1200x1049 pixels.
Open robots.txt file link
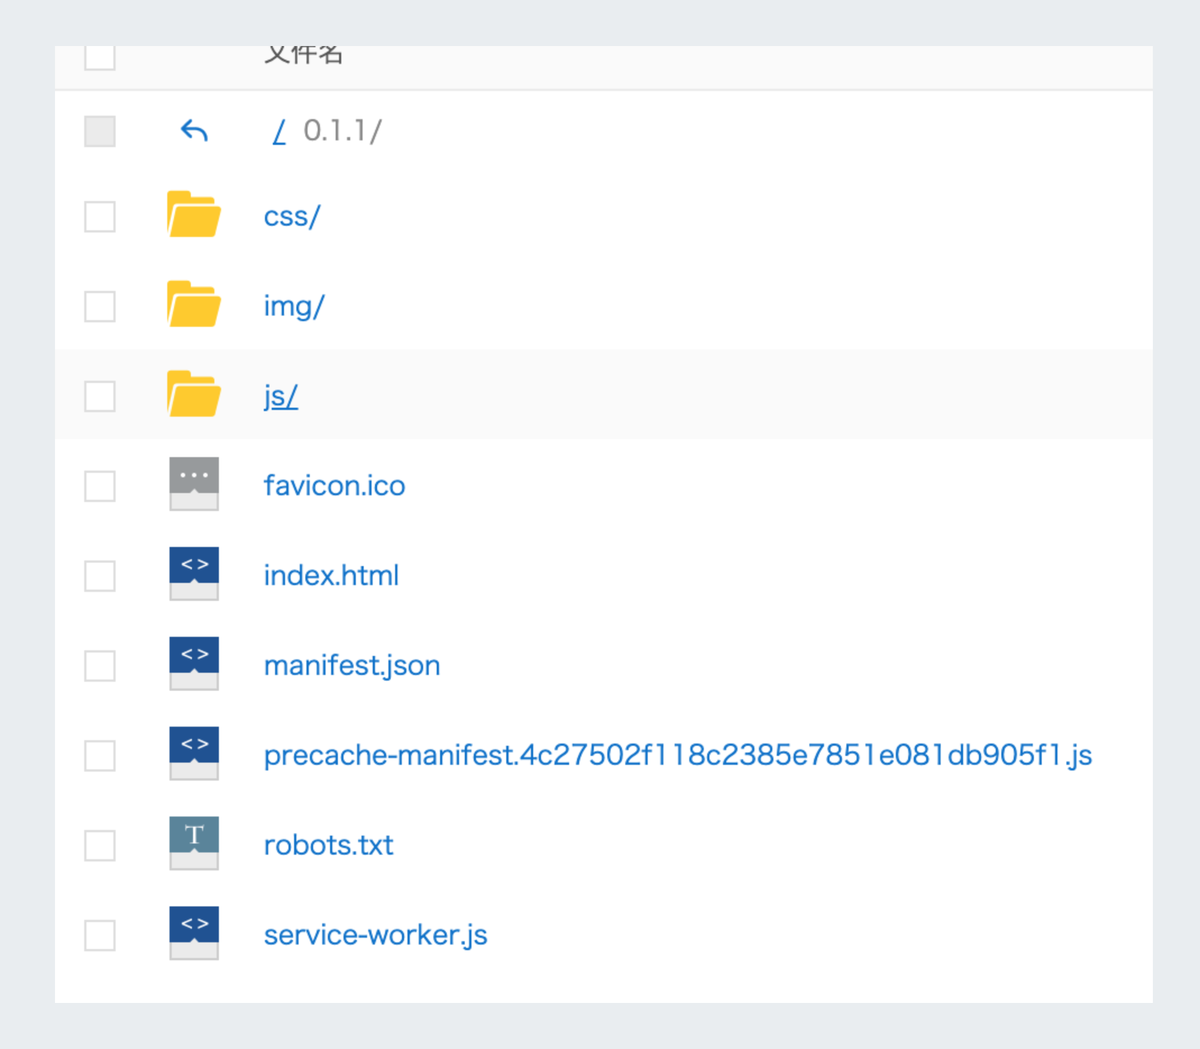(x=328, y=845)
